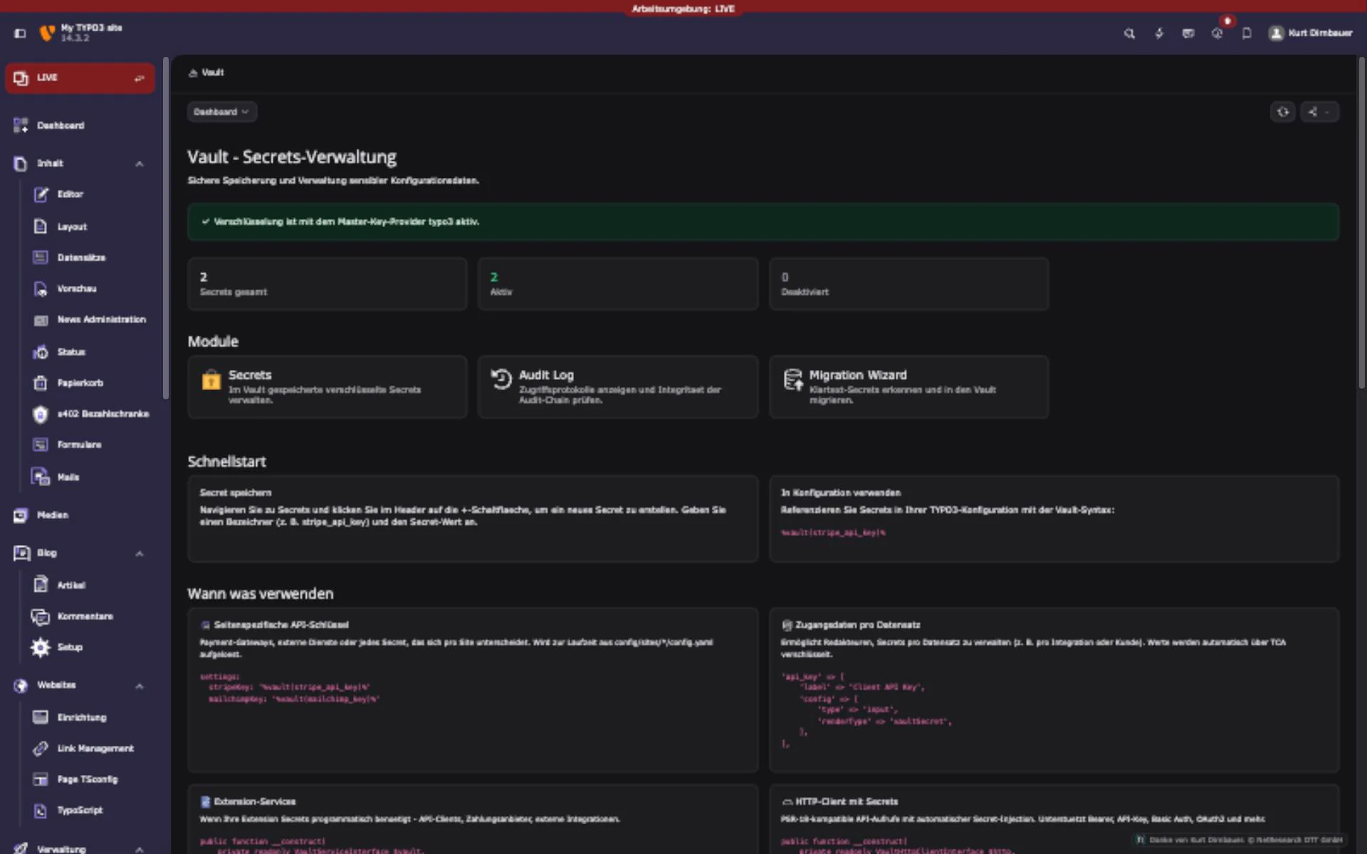Click the Blog group label

click(47, 553)
